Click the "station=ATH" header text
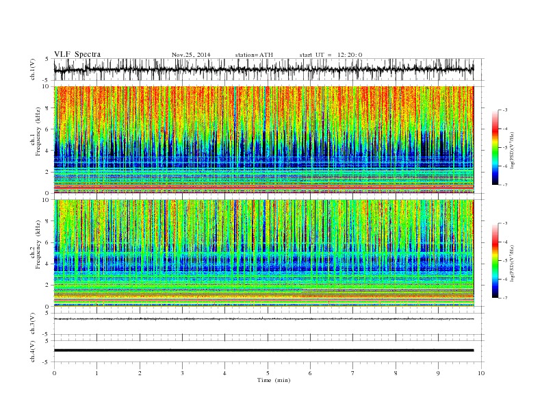The width and height of the screenshot is (542, 419). pyautogui.click(x=254, y=55)
